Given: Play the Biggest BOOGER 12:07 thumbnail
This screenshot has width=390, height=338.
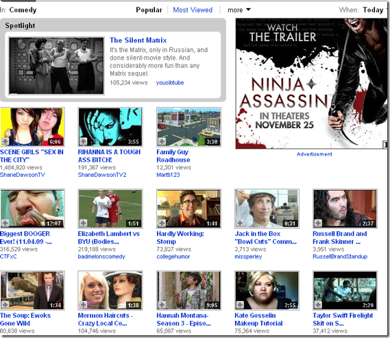Looking at the screenshot, I should point(32,208).
